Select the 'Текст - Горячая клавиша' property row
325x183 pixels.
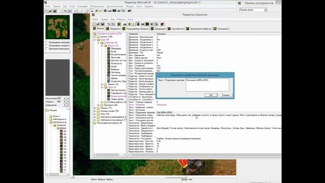pyautogui.click(x=204, y=102)
